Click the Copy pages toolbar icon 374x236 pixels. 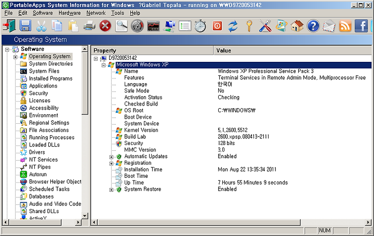coord(57,26)
